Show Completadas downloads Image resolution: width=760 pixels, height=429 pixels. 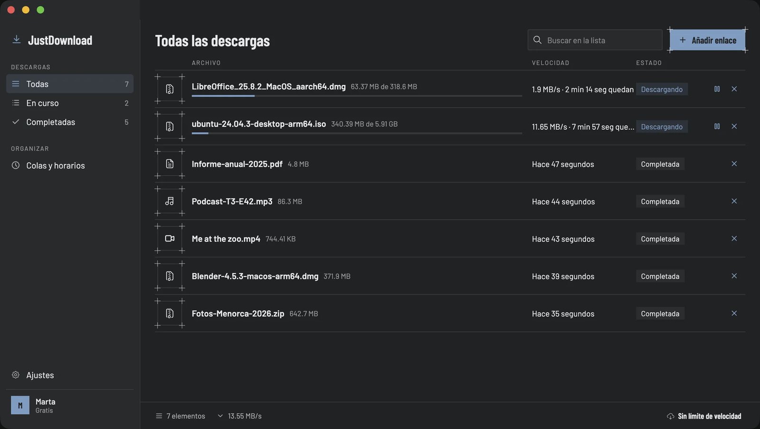(70, 122)
